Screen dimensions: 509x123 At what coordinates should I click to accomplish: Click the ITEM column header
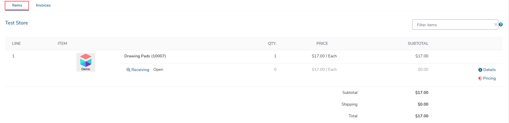point(62,43)
